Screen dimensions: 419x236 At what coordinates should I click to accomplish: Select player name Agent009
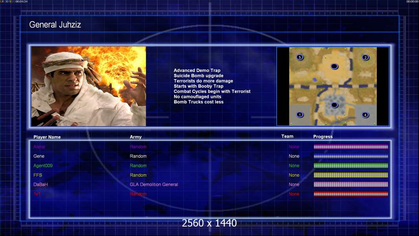point(43,166)
